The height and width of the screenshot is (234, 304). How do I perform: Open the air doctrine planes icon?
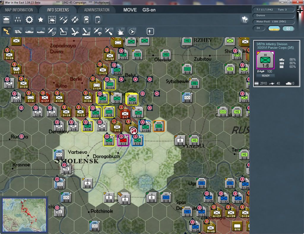point(64,20)
